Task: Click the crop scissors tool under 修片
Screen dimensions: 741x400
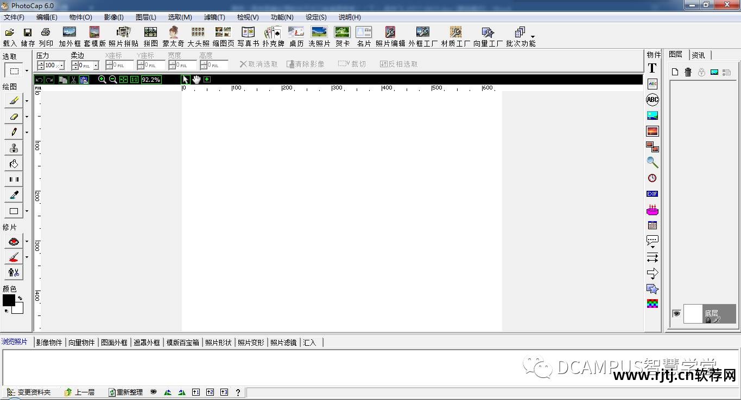Action: 14,273
